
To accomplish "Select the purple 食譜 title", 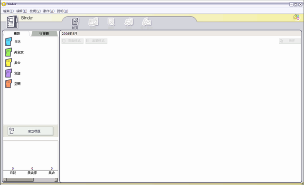I will click(x=13, y=73).
